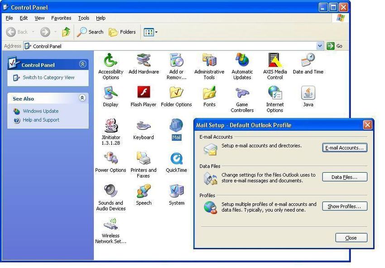Toggle the Folders pane button
This screenshot has width=385, height=268.
click(122, 32)
